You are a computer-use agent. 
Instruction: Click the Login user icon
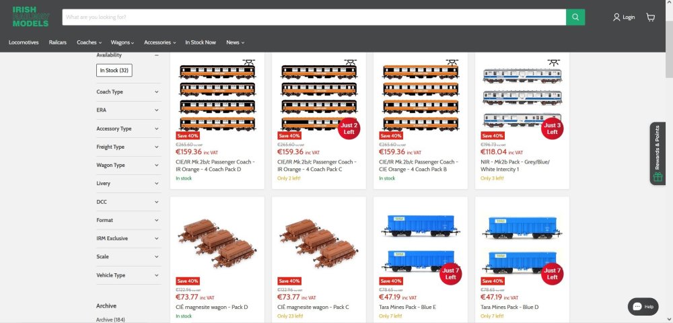[616, 17]
